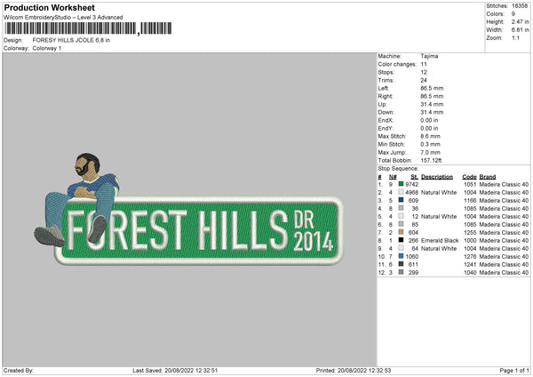Click the 'Left:' value 86.5 mm
Screen dimensions: 533x377
432,88
